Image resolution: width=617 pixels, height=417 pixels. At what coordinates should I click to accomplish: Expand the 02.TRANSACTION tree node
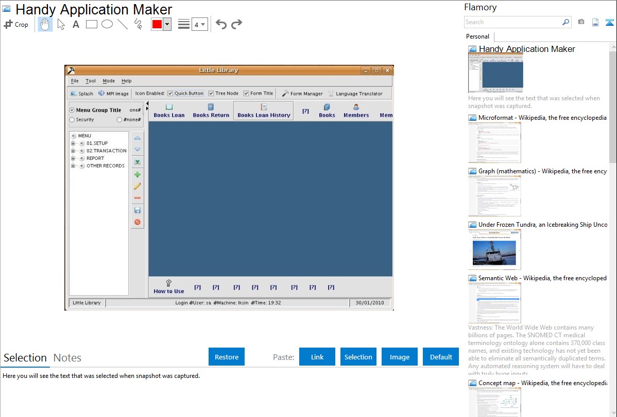pyautogui.click(x=73, y=151)
